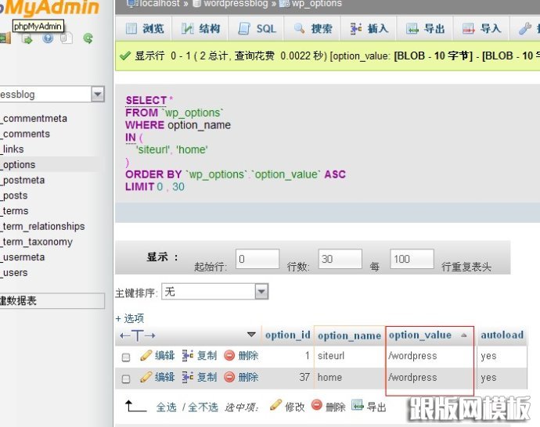Open the _commentmeta table in the sidebar
Screen dimensions: 540x427
coord(34,118)
